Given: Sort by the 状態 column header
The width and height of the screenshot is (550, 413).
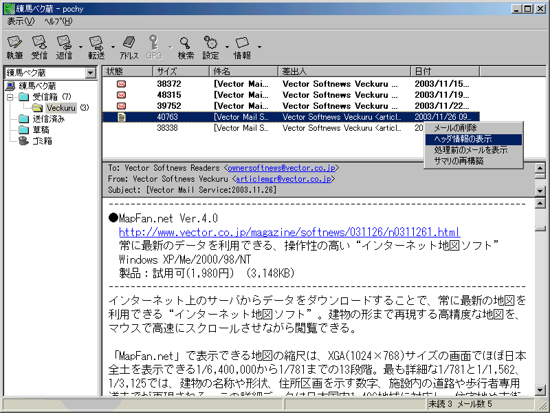Looking at the screenshot, I should click(128, 72).
